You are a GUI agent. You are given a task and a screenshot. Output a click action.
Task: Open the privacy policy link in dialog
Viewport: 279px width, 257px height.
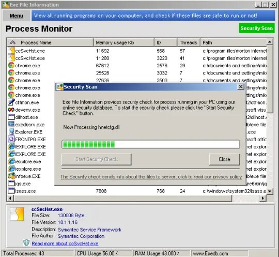tap(151, 177)
